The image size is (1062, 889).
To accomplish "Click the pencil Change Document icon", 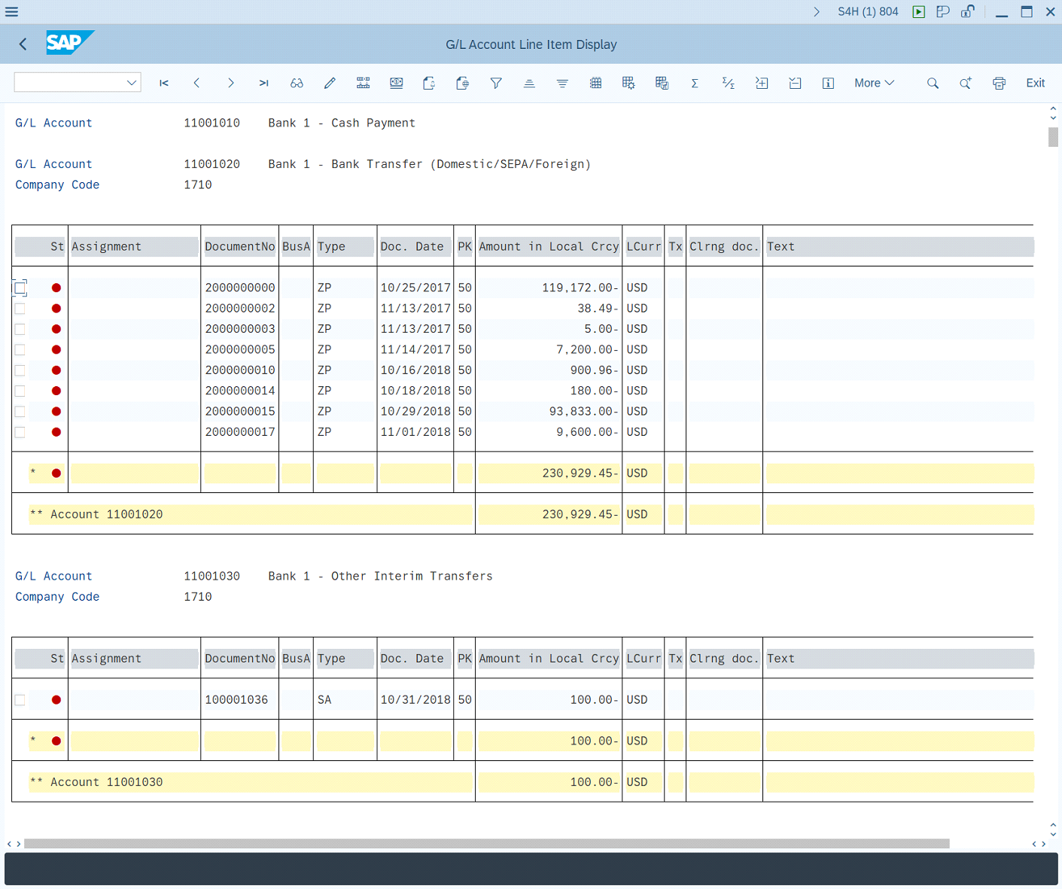I will pos(330,83).
